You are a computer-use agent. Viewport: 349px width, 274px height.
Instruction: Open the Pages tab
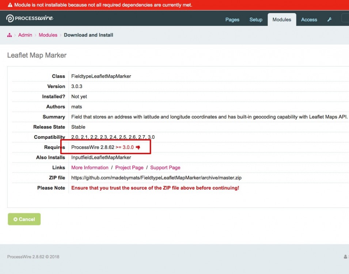tap(232, 20)
